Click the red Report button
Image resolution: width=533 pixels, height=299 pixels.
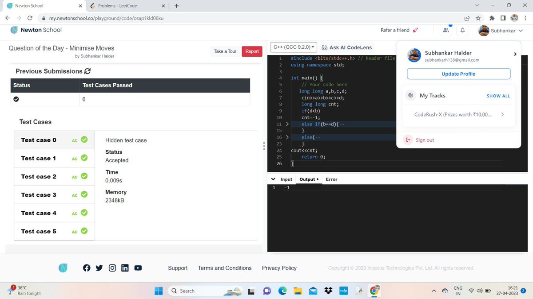tap(252, 51)
